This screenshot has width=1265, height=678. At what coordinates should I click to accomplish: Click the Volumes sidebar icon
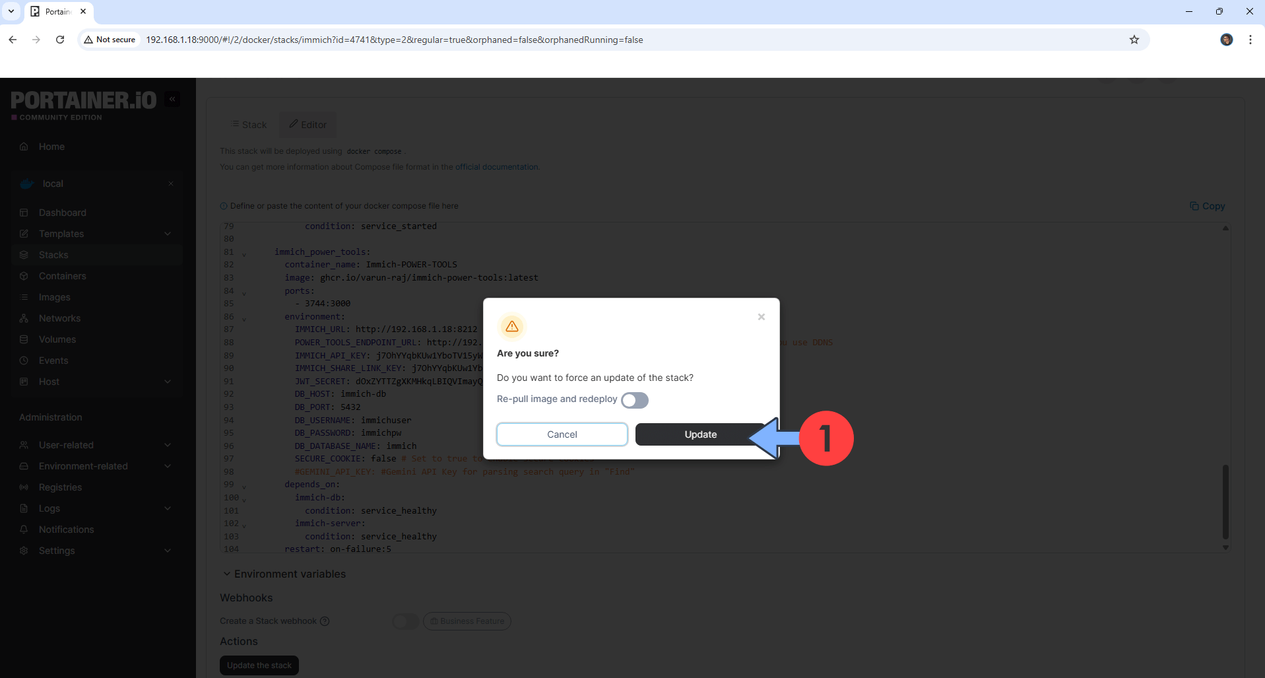[x=24, y=339]
